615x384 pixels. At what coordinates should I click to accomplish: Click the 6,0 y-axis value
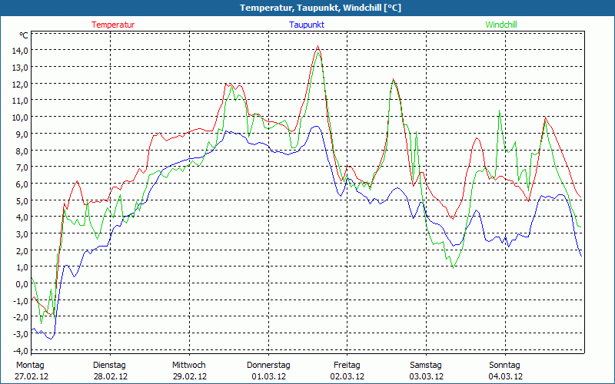pos(22,184)
